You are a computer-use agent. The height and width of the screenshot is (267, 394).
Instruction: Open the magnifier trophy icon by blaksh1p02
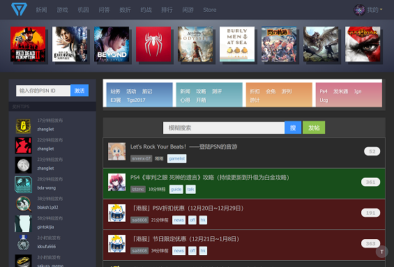(x=24, y=204)
